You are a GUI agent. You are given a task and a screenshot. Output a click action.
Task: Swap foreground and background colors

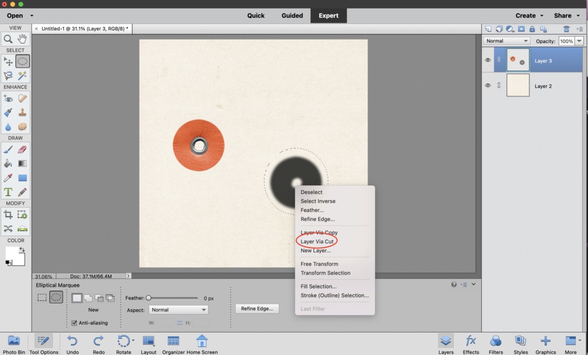(x=22, y=249)
